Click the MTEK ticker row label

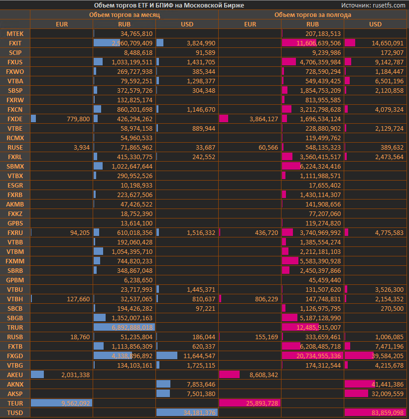(15, 34)
